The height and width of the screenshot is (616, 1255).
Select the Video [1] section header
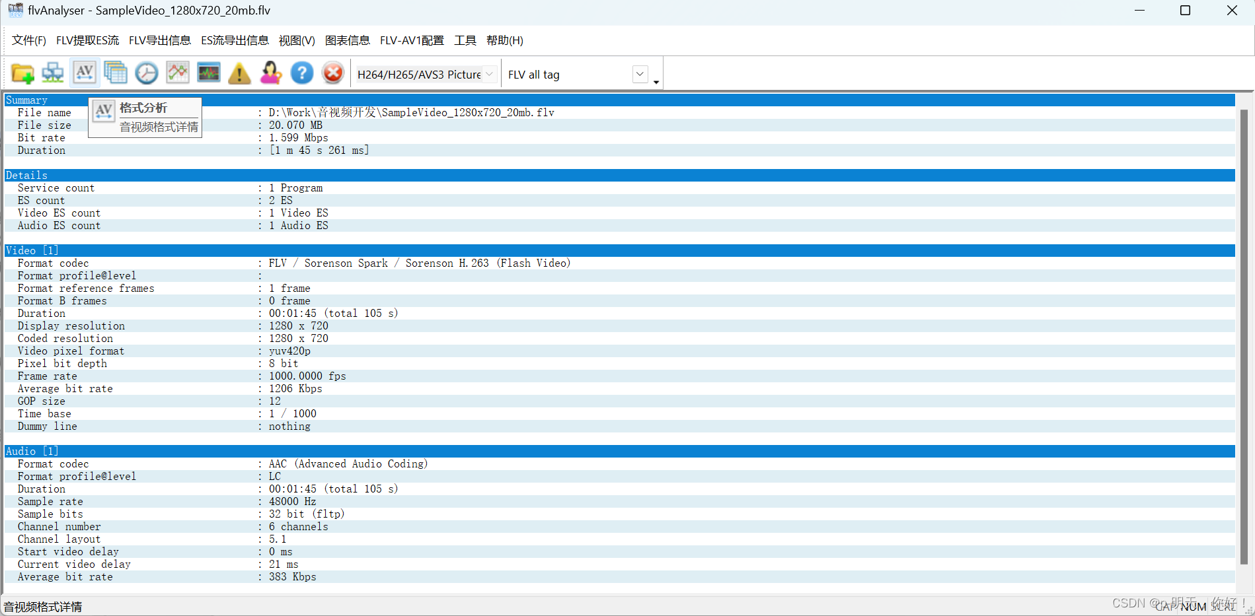click(x=620, y=250)
